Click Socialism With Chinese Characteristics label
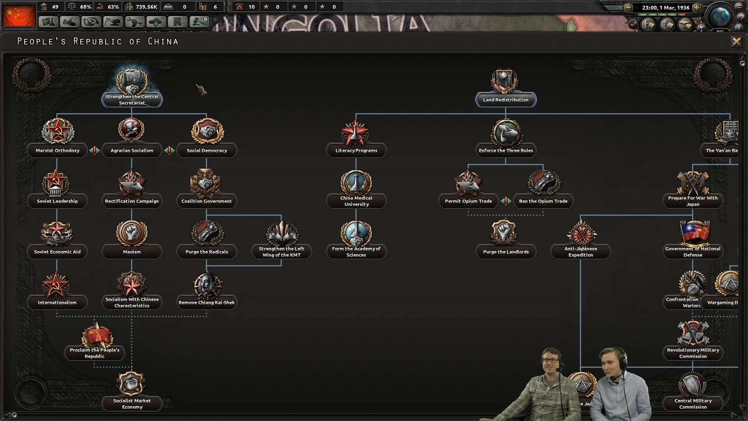Screen dimensions: 748x421 [x=132, y=302]
